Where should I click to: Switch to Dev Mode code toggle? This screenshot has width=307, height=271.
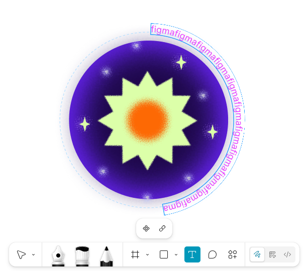(x=287, y=254)
